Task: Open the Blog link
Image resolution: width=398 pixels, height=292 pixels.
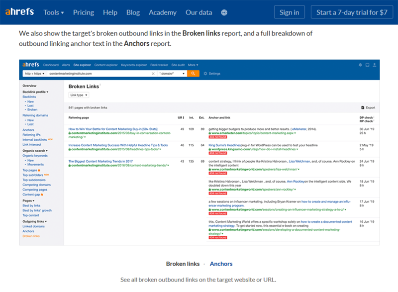Action: 133,12
